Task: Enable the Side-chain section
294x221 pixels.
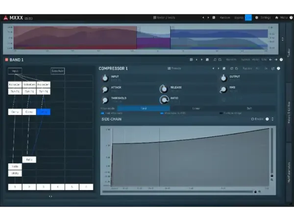Action: [x=257, y=119]
